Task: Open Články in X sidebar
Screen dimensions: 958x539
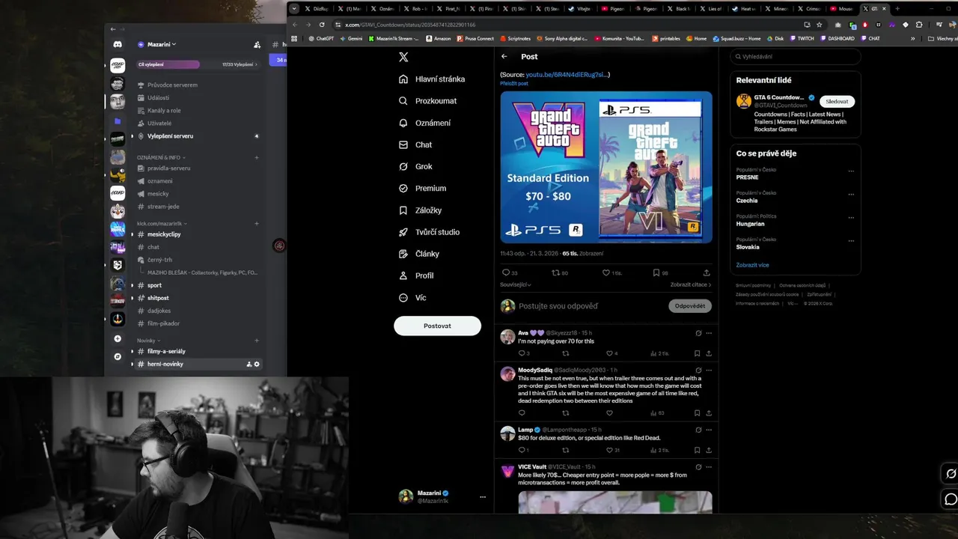Action: point(419,254)
